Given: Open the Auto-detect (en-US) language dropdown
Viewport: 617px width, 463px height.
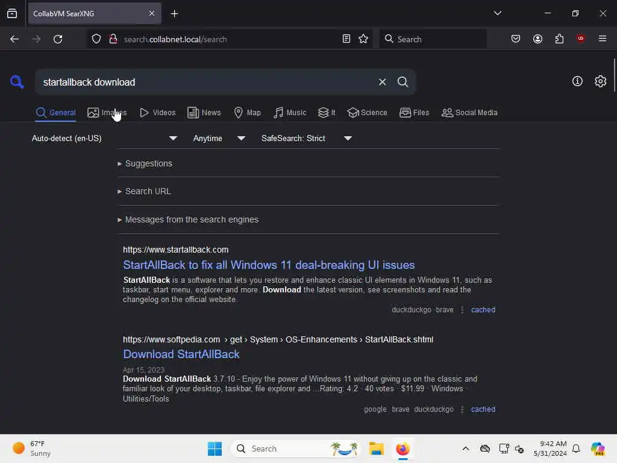Looking at the screenshot, I should tap(105, 138).
